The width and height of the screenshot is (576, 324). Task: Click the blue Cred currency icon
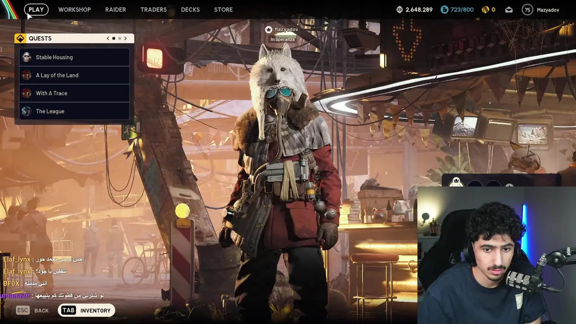pyautogui.click(x=445, y=9)
